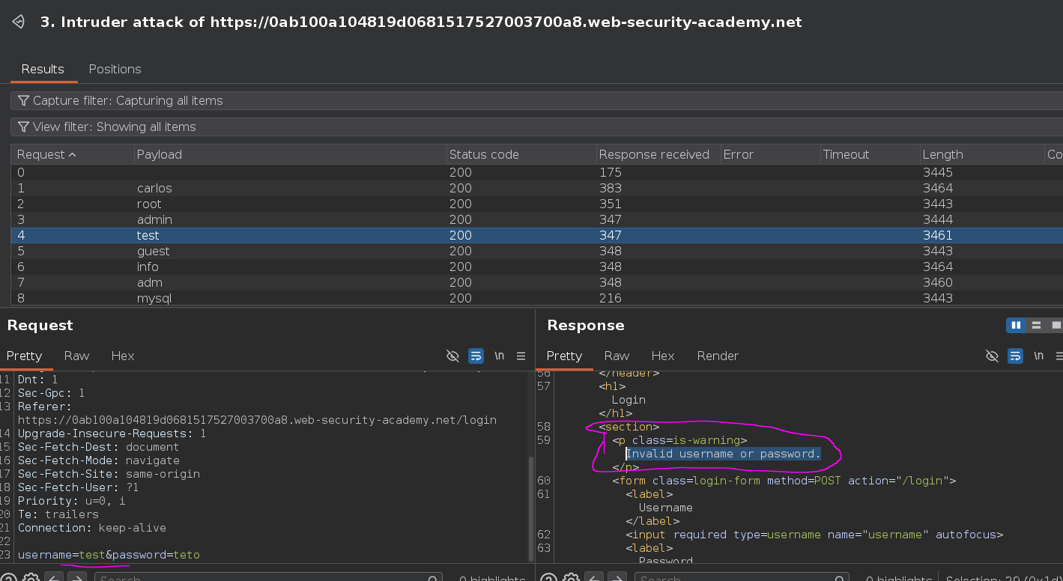The image size is (1063, 581).
Task: Open the Request panel hamburger menu
Action: tap(521, 356)
